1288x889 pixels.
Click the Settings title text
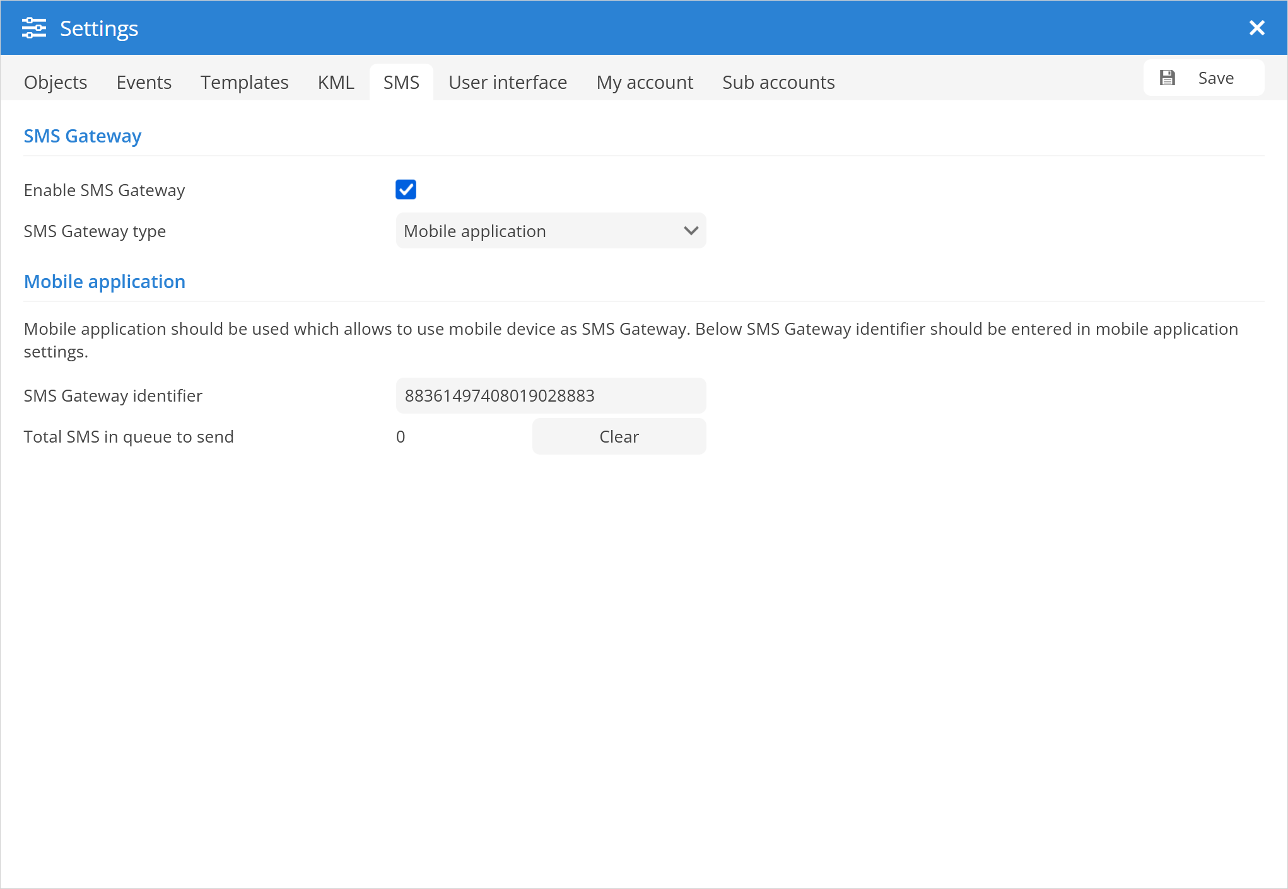99,28
